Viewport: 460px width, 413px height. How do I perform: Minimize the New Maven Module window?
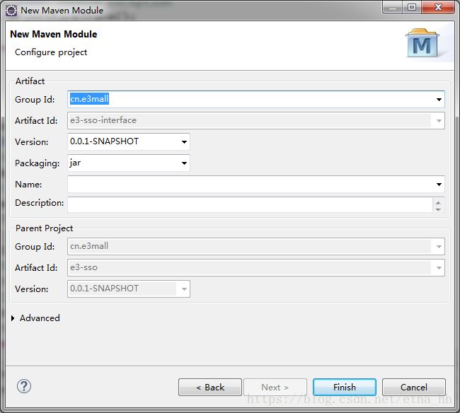(393, 7)
